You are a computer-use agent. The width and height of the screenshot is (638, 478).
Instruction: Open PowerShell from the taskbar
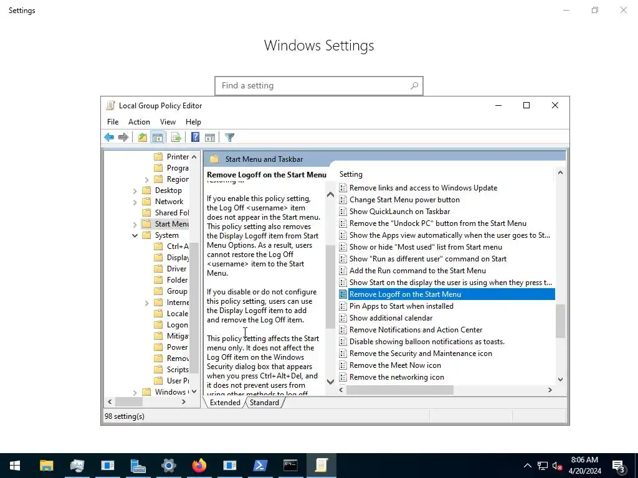[260, 466]
